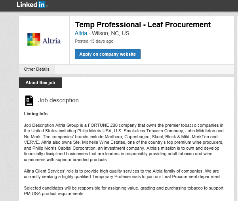Click the Temp Professional - Leaf Procurement title
Screen dimensions: 238x201
coord(143,24)
